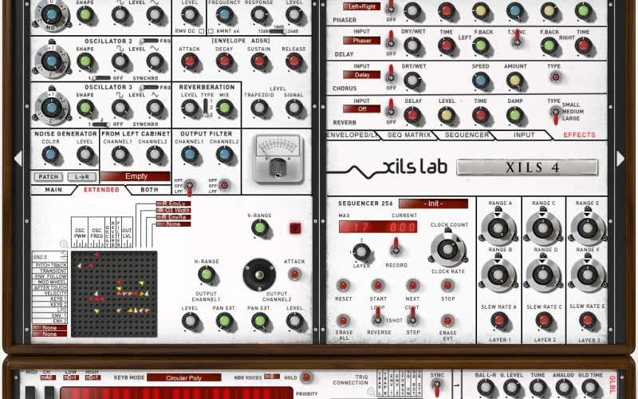The image size is (638, 399).
Task: Click the V-Range green knob
Action: point(260,228)
